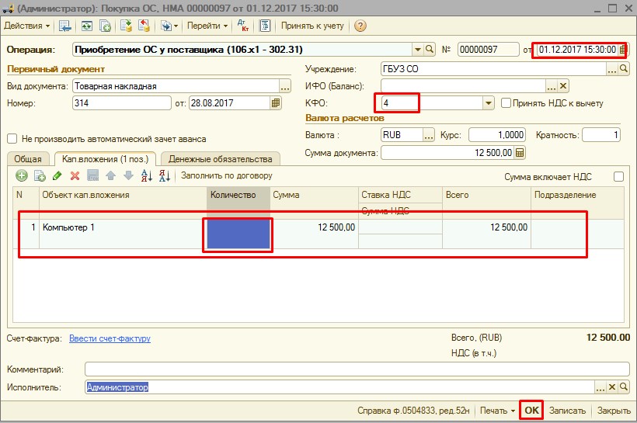Toggle Не производить автоматический зачет аванса
Screen dimensions: 637x423
(x=12, y=139)
